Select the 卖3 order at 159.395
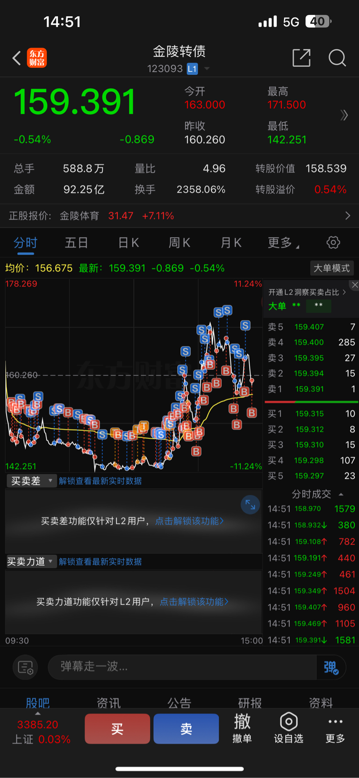The image size is (359, 778). pos(311,358)
